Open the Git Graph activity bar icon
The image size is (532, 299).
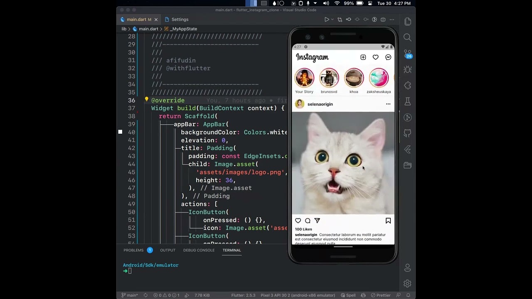click(407, 118)
